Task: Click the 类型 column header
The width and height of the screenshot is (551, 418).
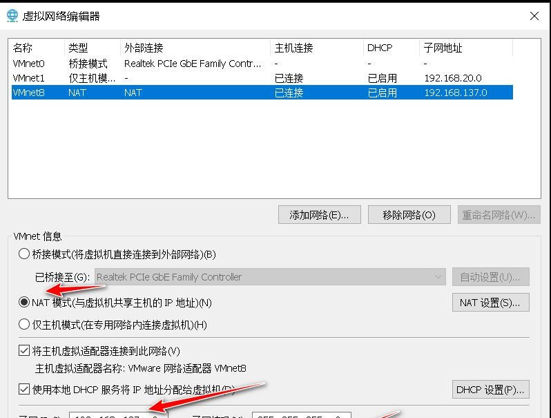Action: pos(93,48)
